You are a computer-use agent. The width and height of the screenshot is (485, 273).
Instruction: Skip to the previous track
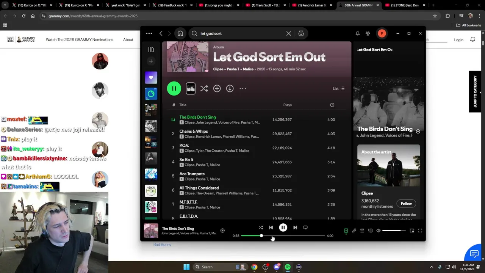[271, 227]
